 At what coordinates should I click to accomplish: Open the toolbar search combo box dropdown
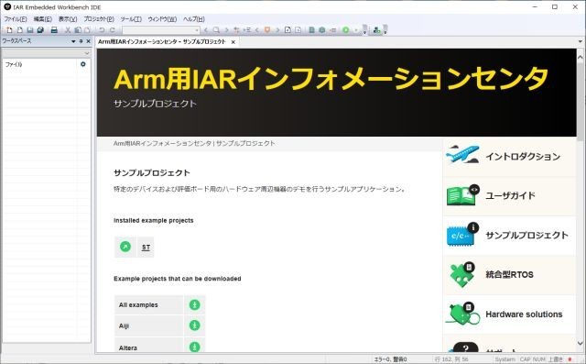click(197, 30)
